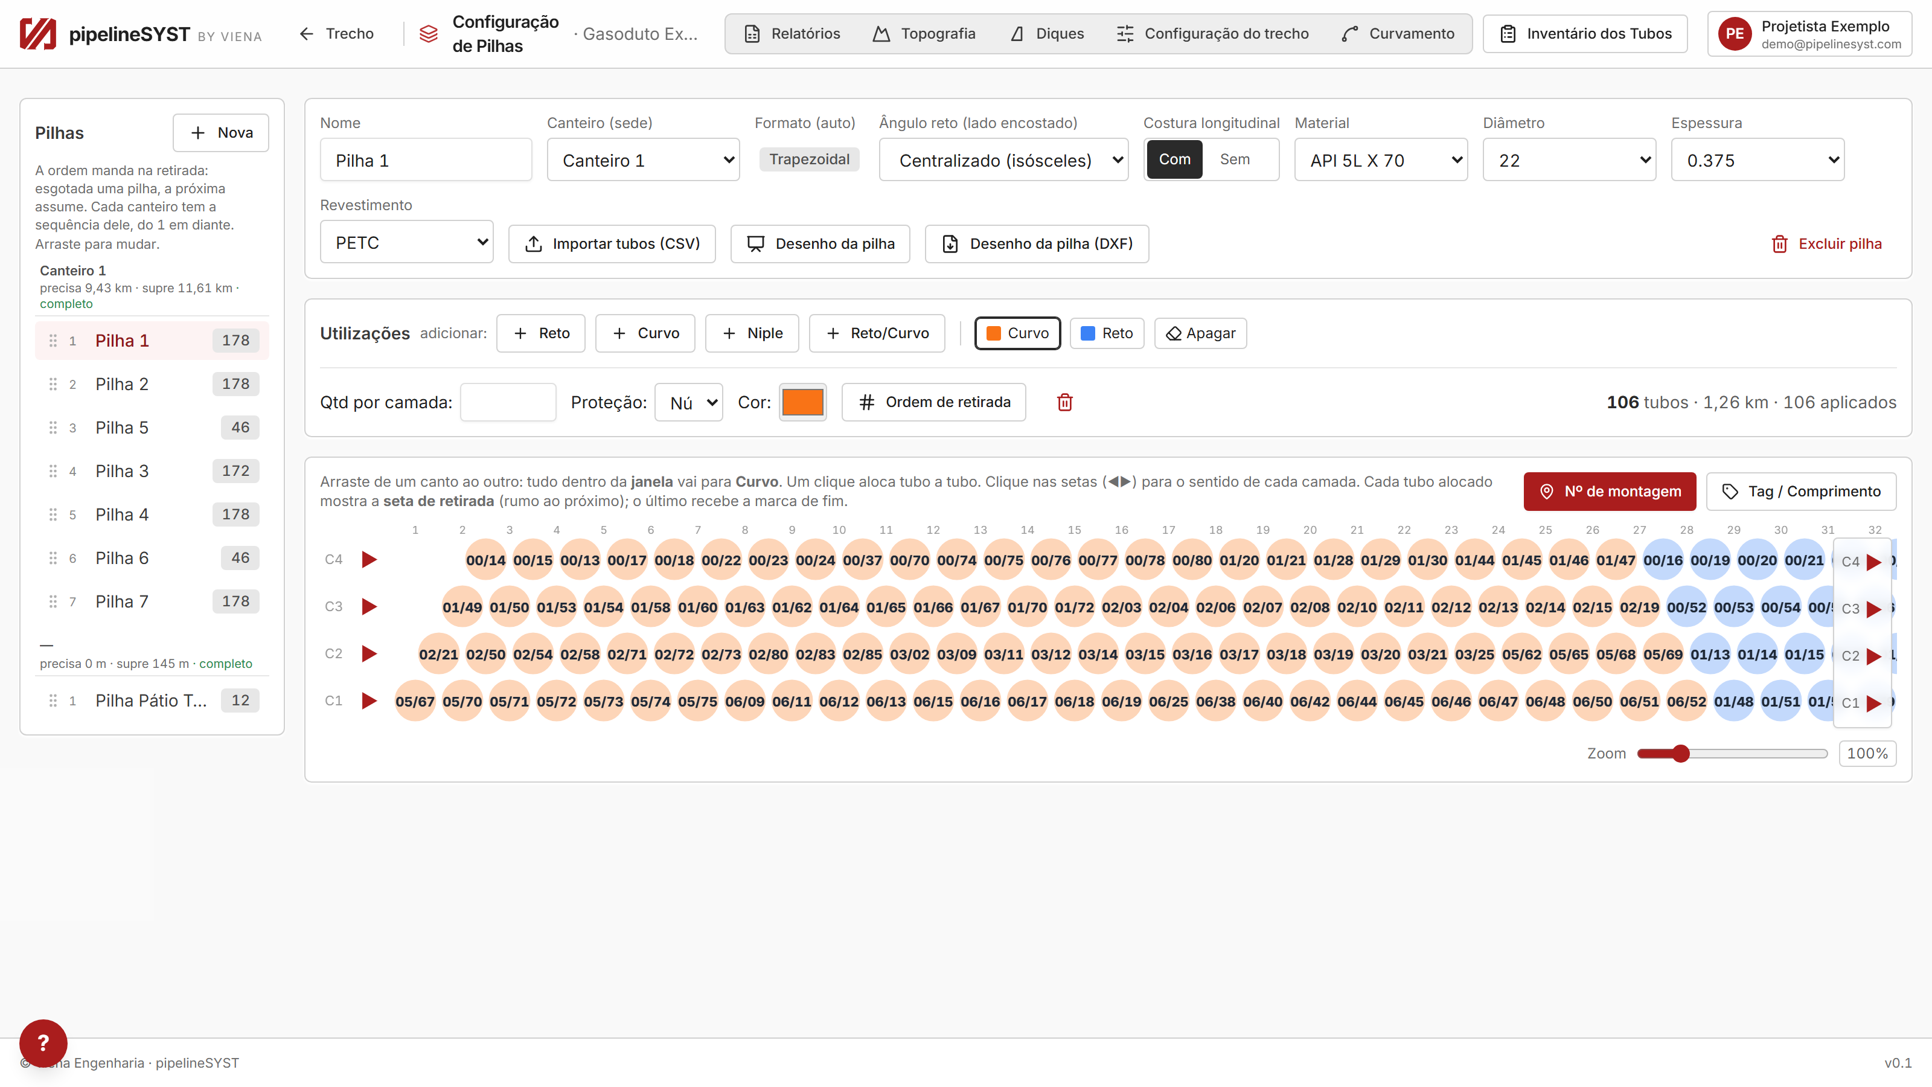Click the drag handle icon of Pilha 5
Viewport: 1932px width, 1087px height.
(x=53, y=428)
